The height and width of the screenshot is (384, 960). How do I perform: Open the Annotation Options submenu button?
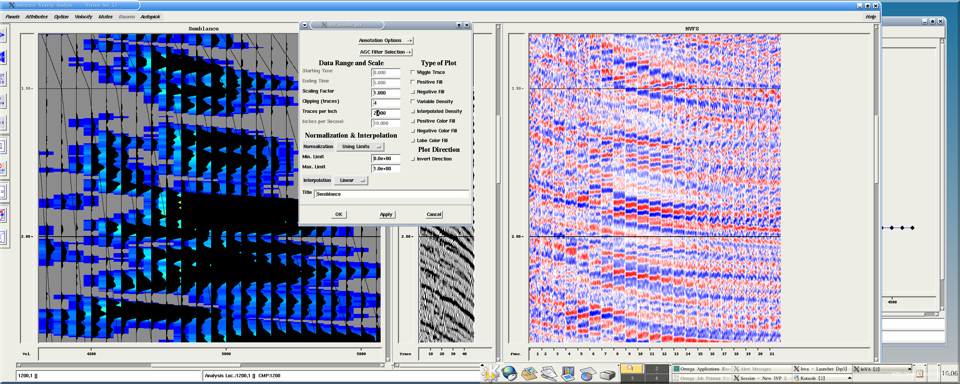coord(385,40)
